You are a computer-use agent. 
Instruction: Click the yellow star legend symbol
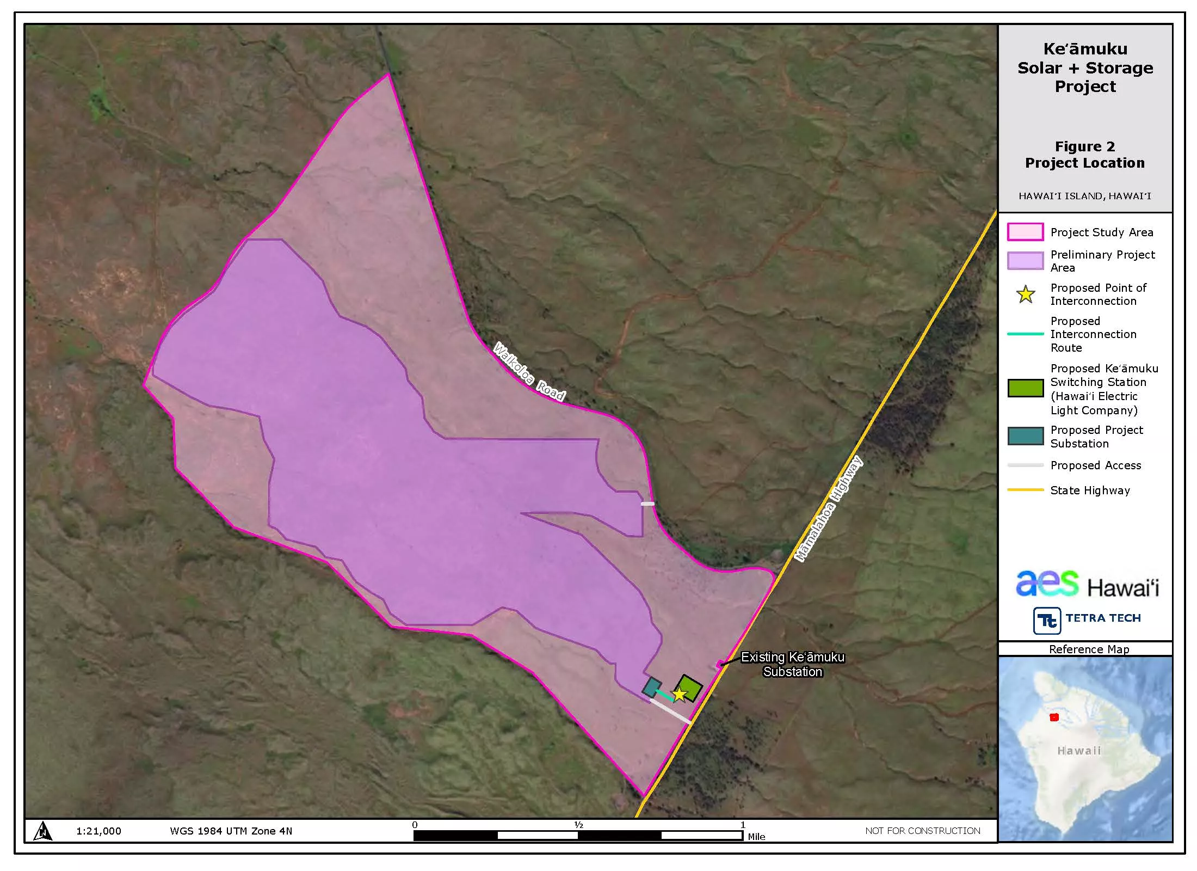(x=1026, y=295)
